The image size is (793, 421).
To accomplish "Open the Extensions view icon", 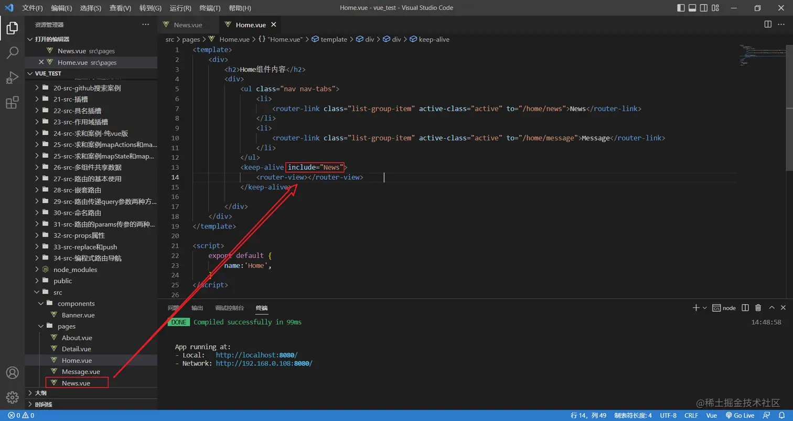I will click(x=12, y=103).
